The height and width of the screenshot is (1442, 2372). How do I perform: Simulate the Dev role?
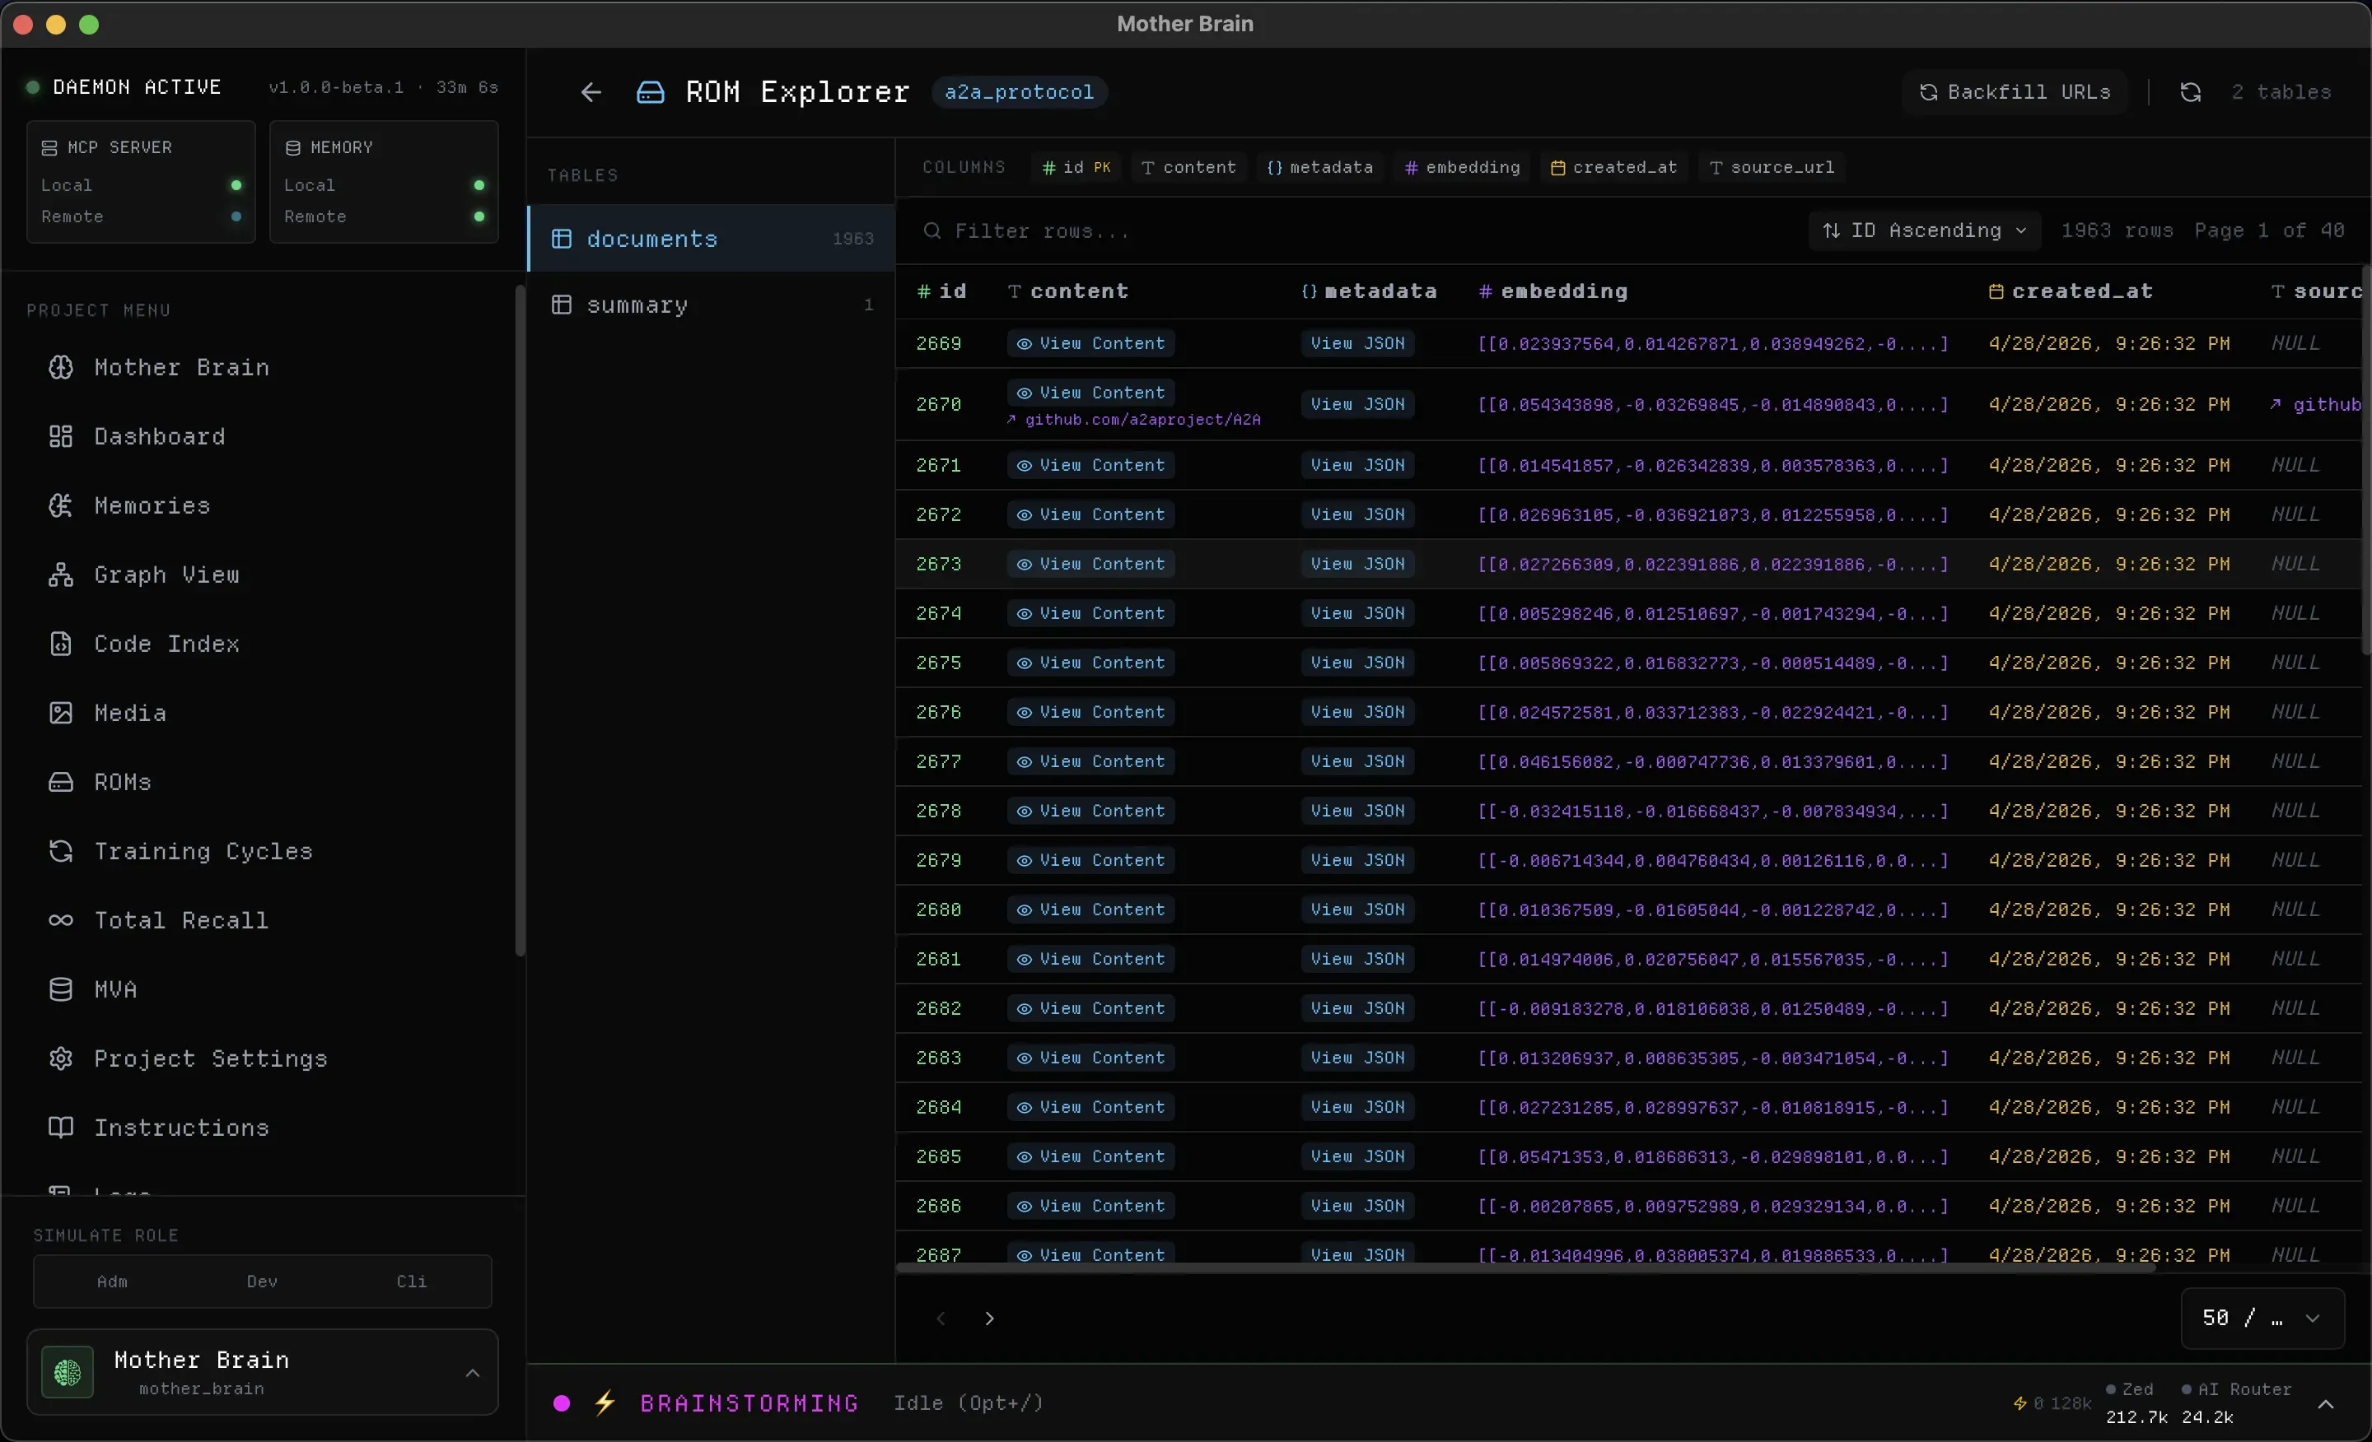(x=262, y=1282)
